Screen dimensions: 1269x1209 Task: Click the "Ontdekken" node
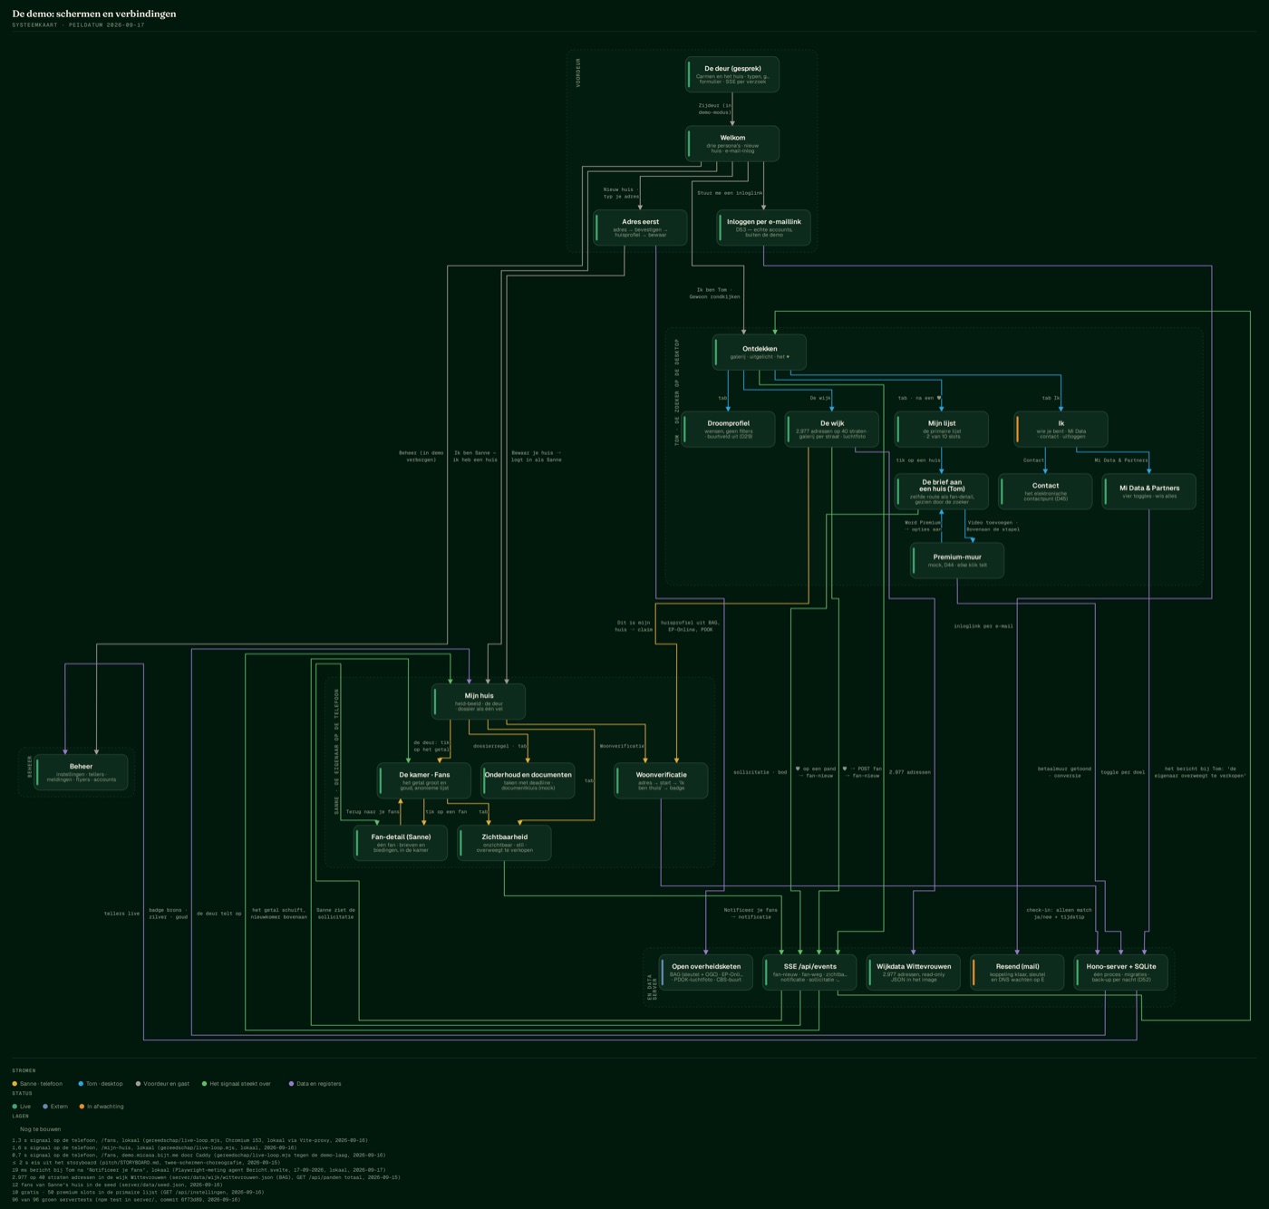(x=760, y=352)
